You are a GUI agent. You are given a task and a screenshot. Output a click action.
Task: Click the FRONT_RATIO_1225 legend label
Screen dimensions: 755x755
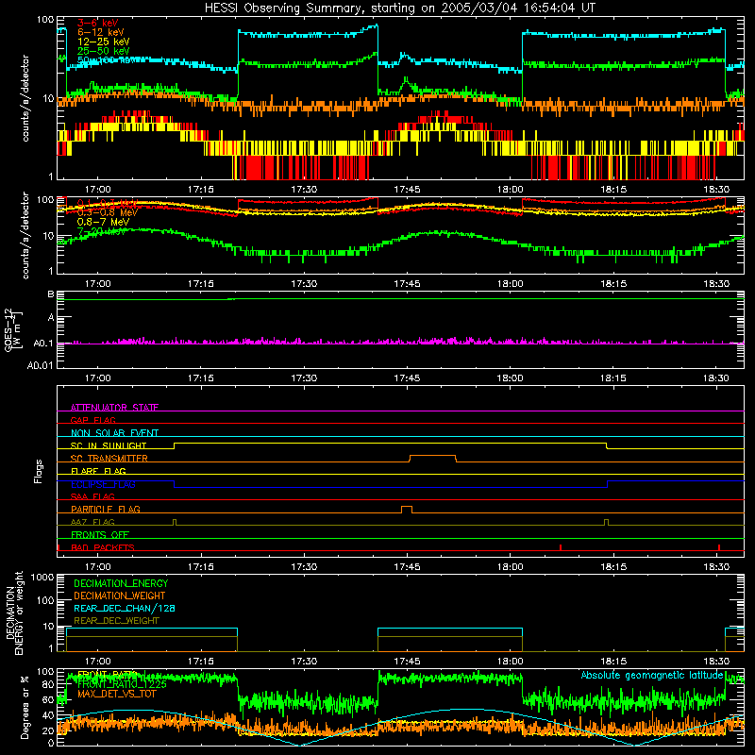click(122, 684)
